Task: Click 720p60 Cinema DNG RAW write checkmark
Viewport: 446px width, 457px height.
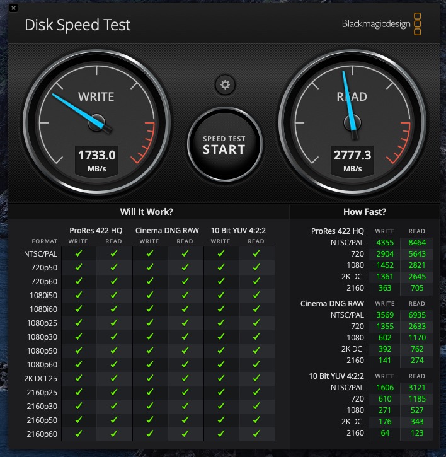Action: point(150,281)
